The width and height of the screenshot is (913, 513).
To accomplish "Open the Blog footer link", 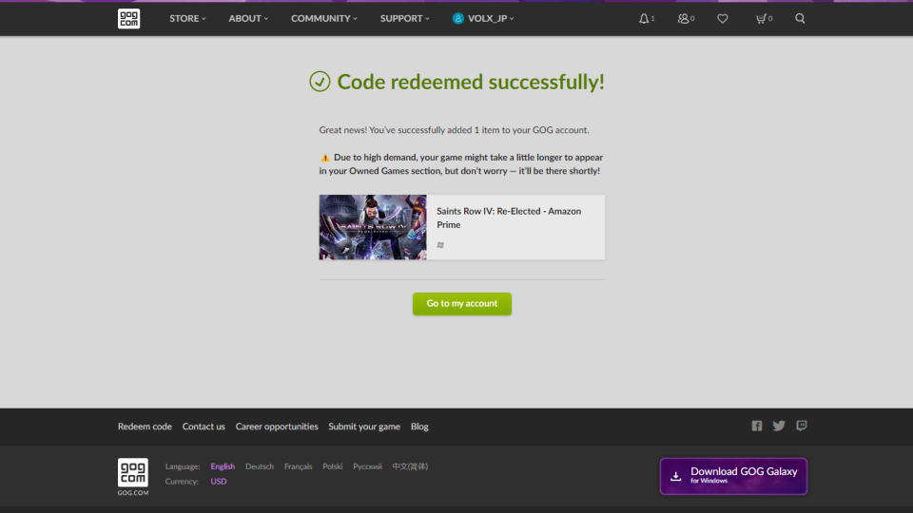I will tap(419, 427).
